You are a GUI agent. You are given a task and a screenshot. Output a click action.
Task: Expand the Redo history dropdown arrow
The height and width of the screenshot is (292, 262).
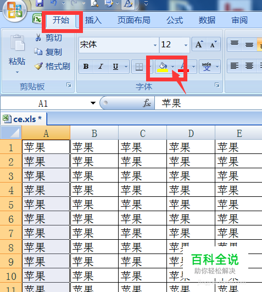click(83, 3)
